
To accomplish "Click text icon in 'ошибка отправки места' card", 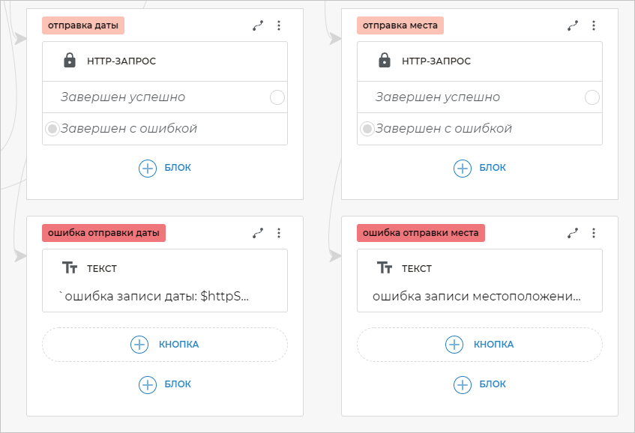I will click(x=385, y=268).
